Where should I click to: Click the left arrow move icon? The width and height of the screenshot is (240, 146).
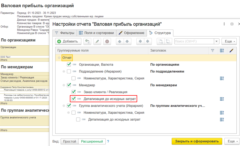(x=140, y=41)
